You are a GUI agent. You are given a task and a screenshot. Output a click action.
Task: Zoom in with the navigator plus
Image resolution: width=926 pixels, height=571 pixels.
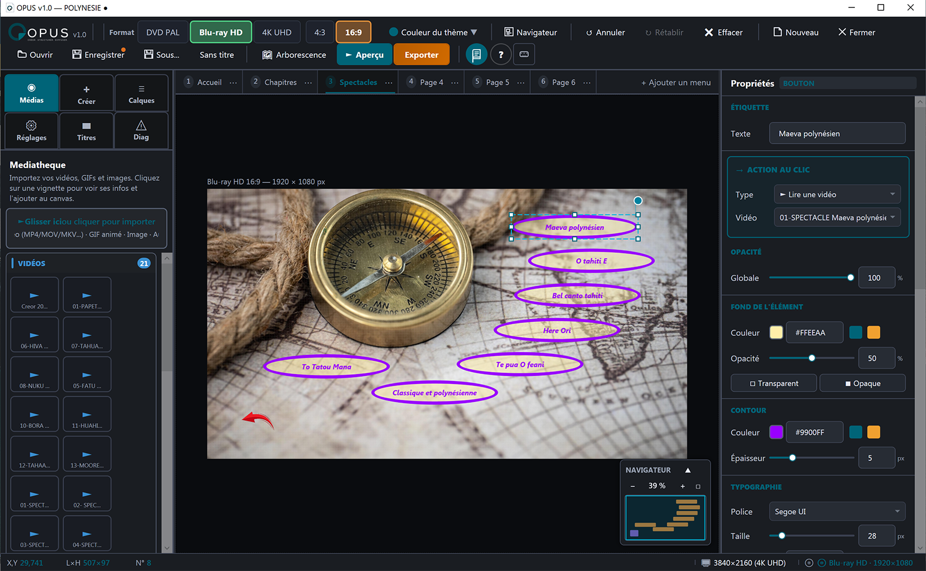pos(683,486)
